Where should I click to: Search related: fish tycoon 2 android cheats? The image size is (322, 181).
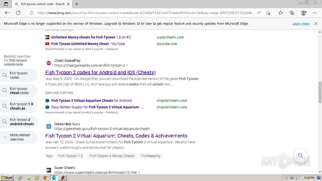[19, 122]
